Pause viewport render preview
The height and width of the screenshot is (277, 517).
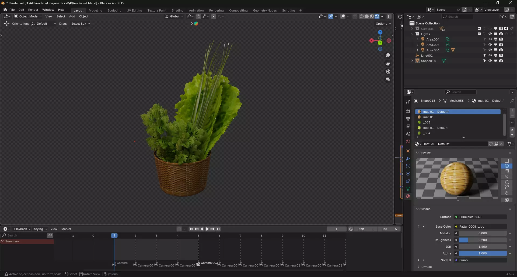click(x=389, y=16)
